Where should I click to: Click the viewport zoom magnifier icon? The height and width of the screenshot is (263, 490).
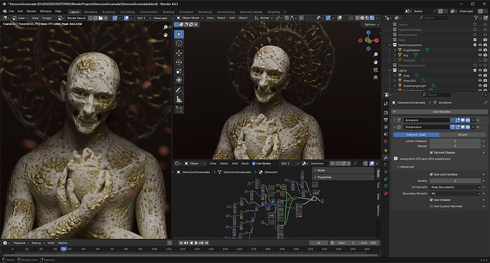click(x=376, y=55)
